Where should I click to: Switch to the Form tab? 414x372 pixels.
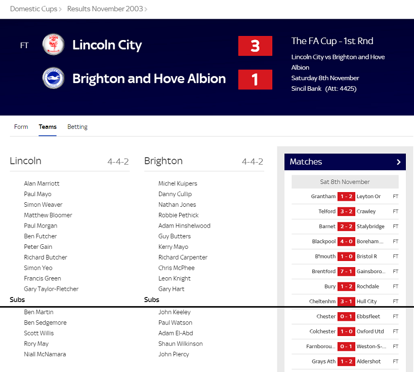point(21,127)
